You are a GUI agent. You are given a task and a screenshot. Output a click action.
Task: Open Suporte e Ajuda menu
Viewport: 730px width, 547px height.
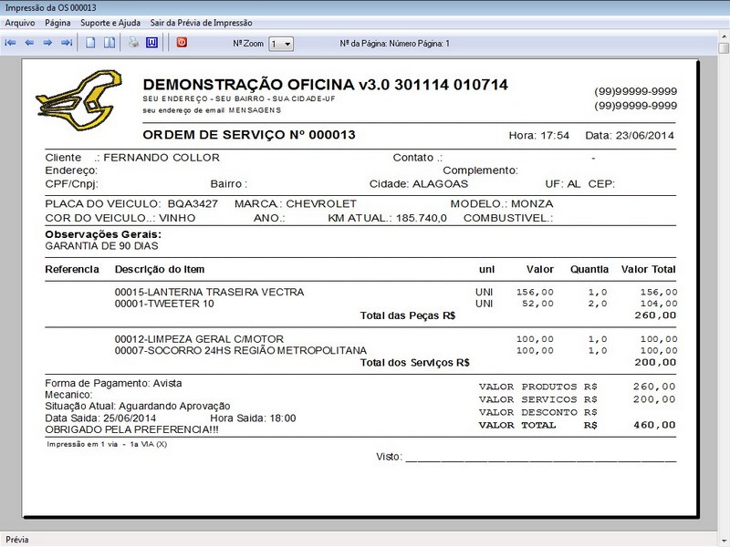point(110,23)
